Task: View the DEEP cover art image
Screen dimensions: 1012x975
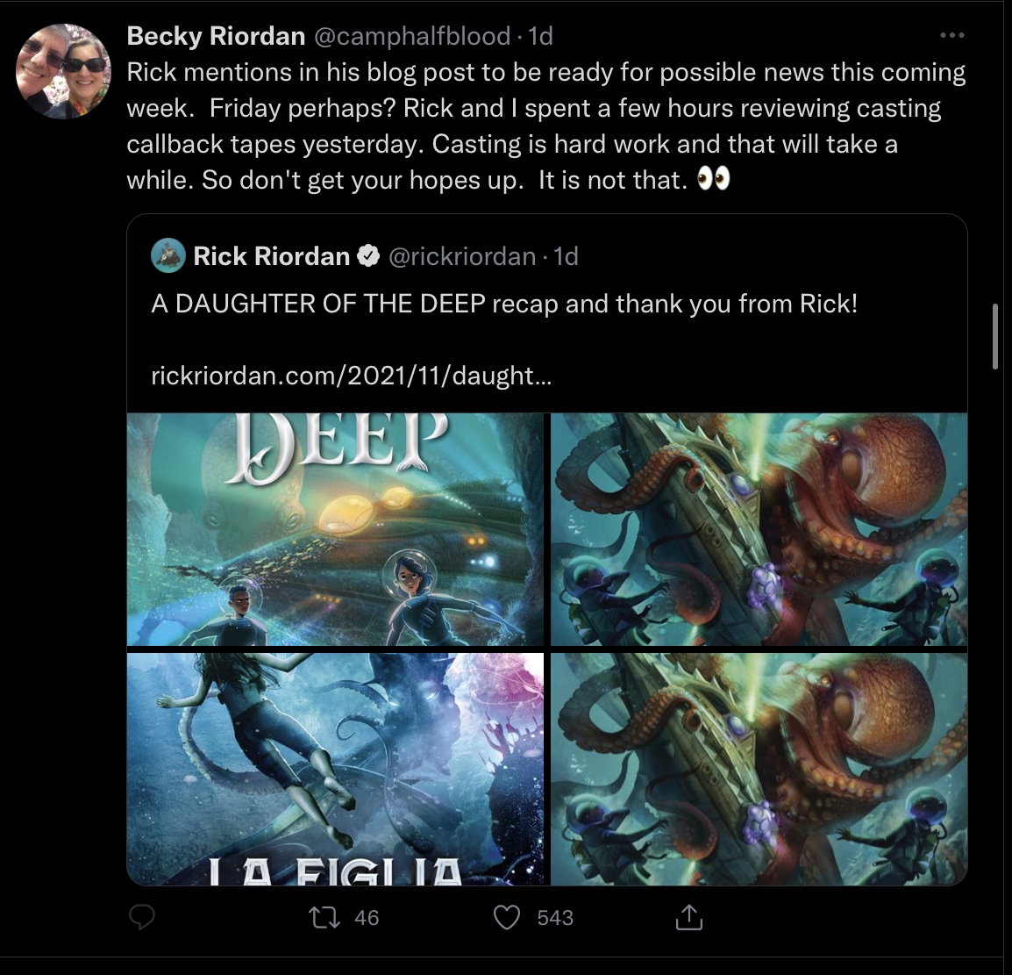Action: click(335, 529)
